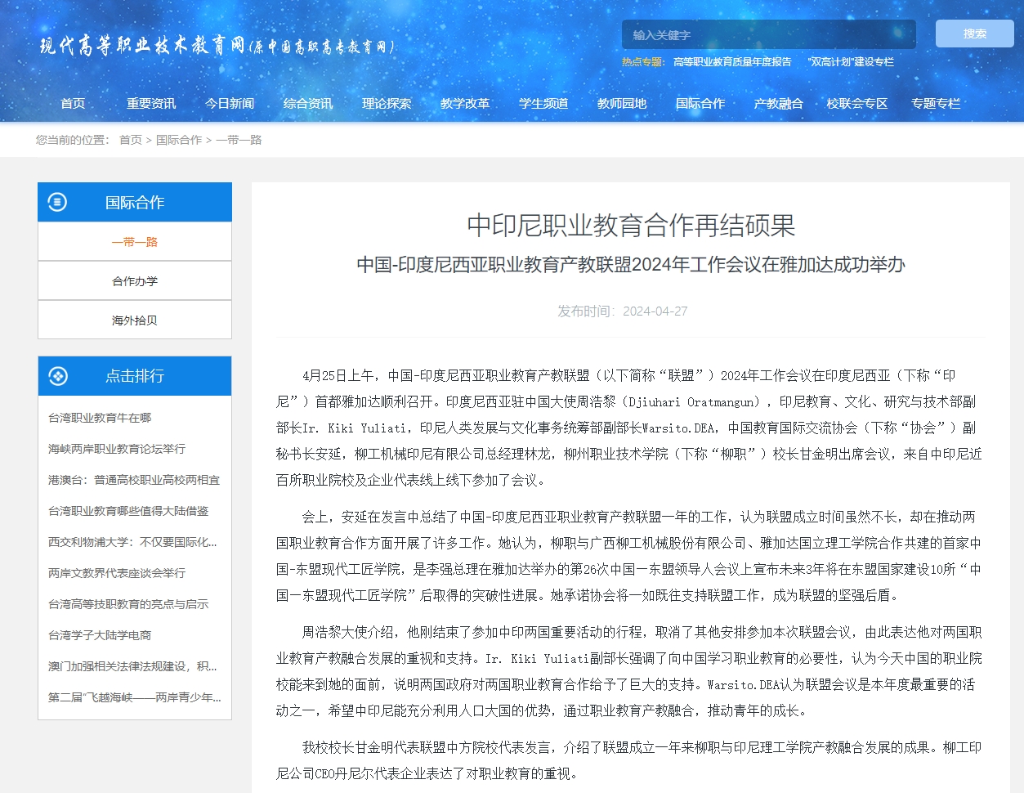Select the 一带一路 sidebar tab
1024x793 pixels.
[x=135, y=242]
